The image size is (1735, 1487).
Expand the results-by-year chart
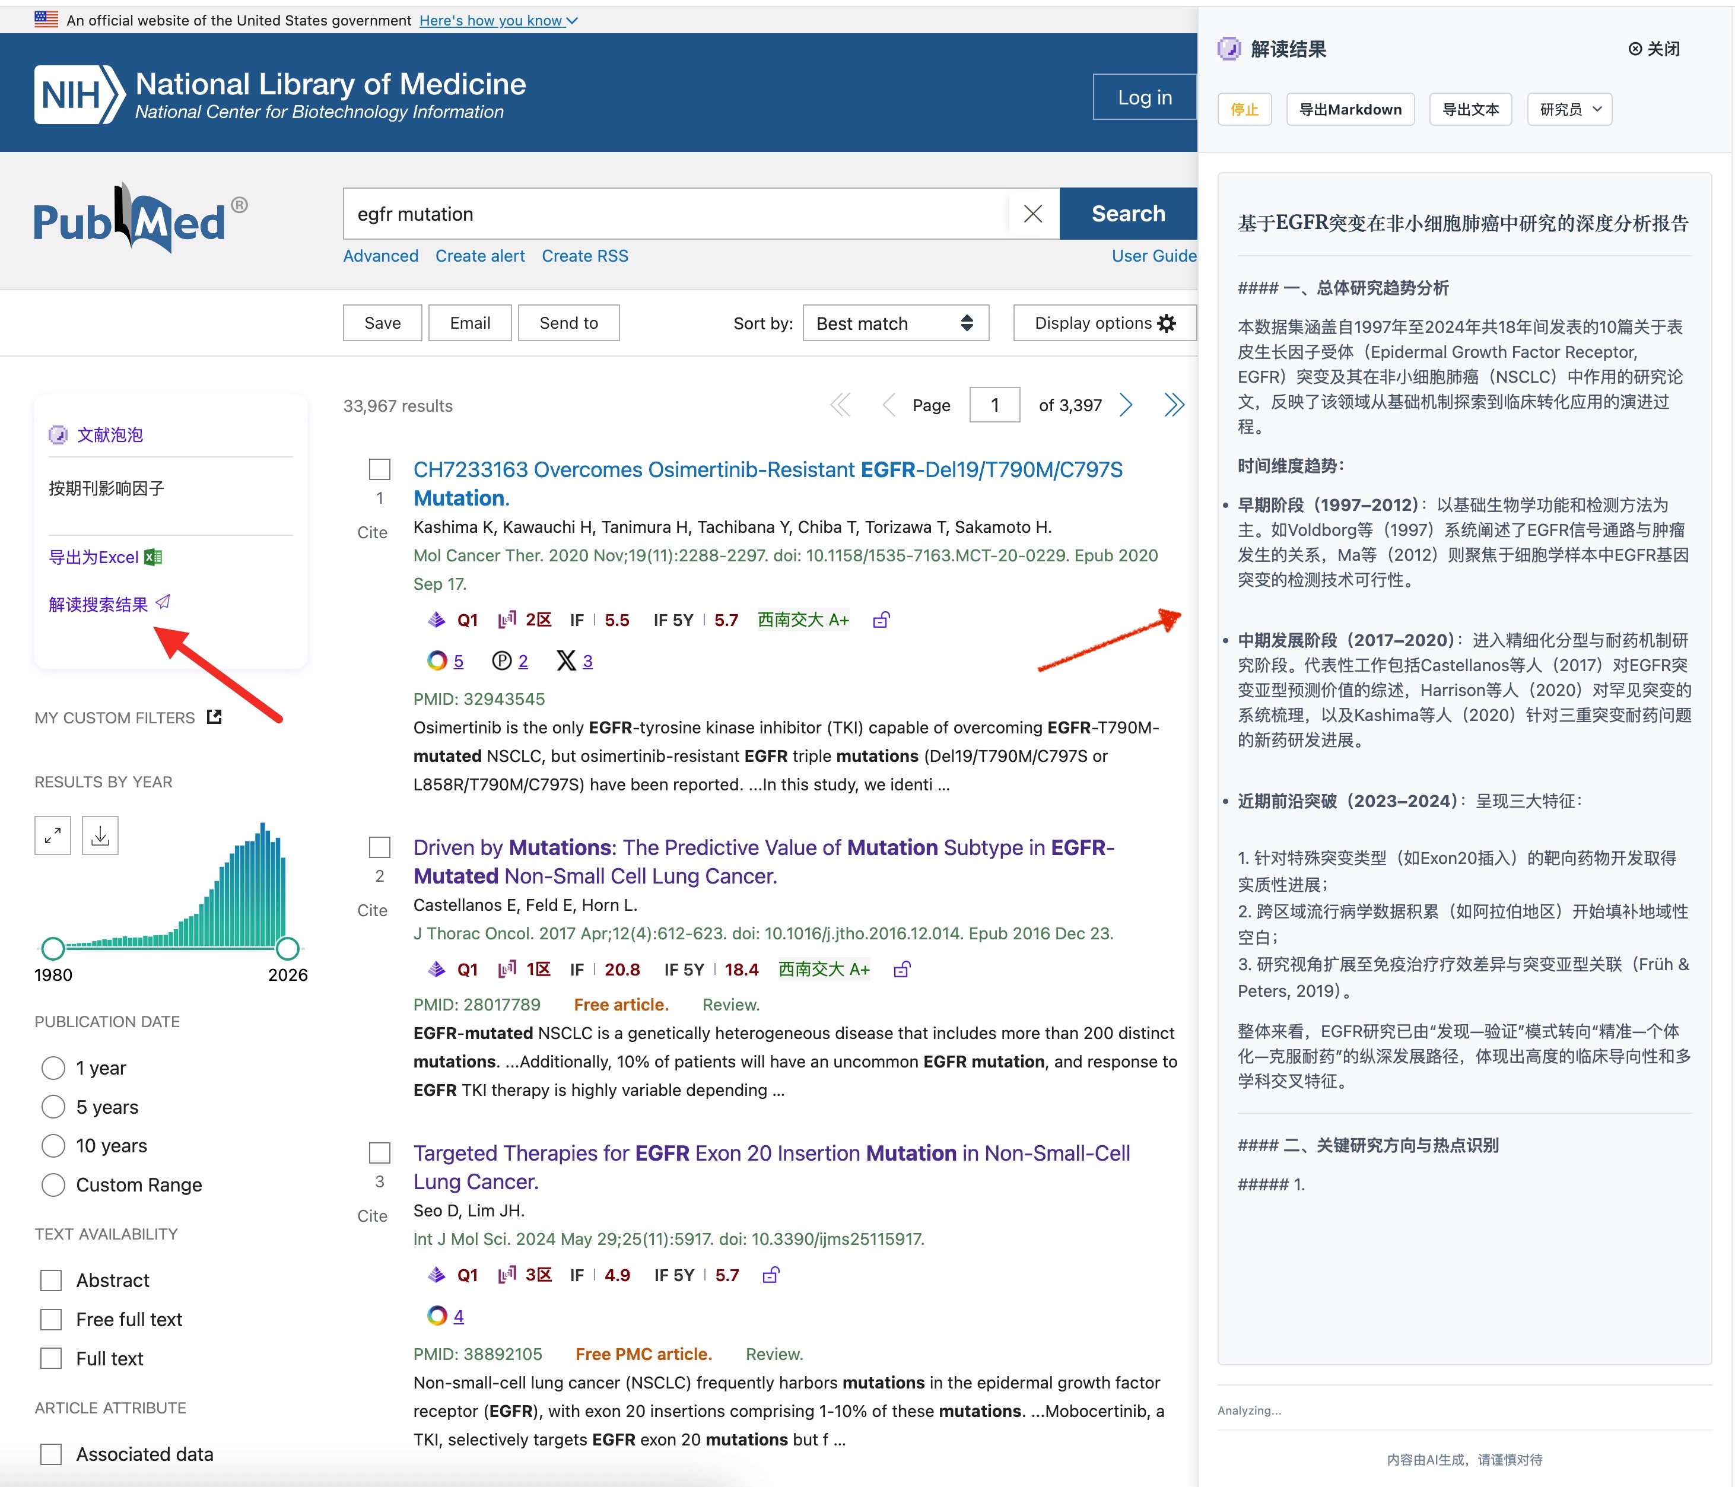(53, 835)
